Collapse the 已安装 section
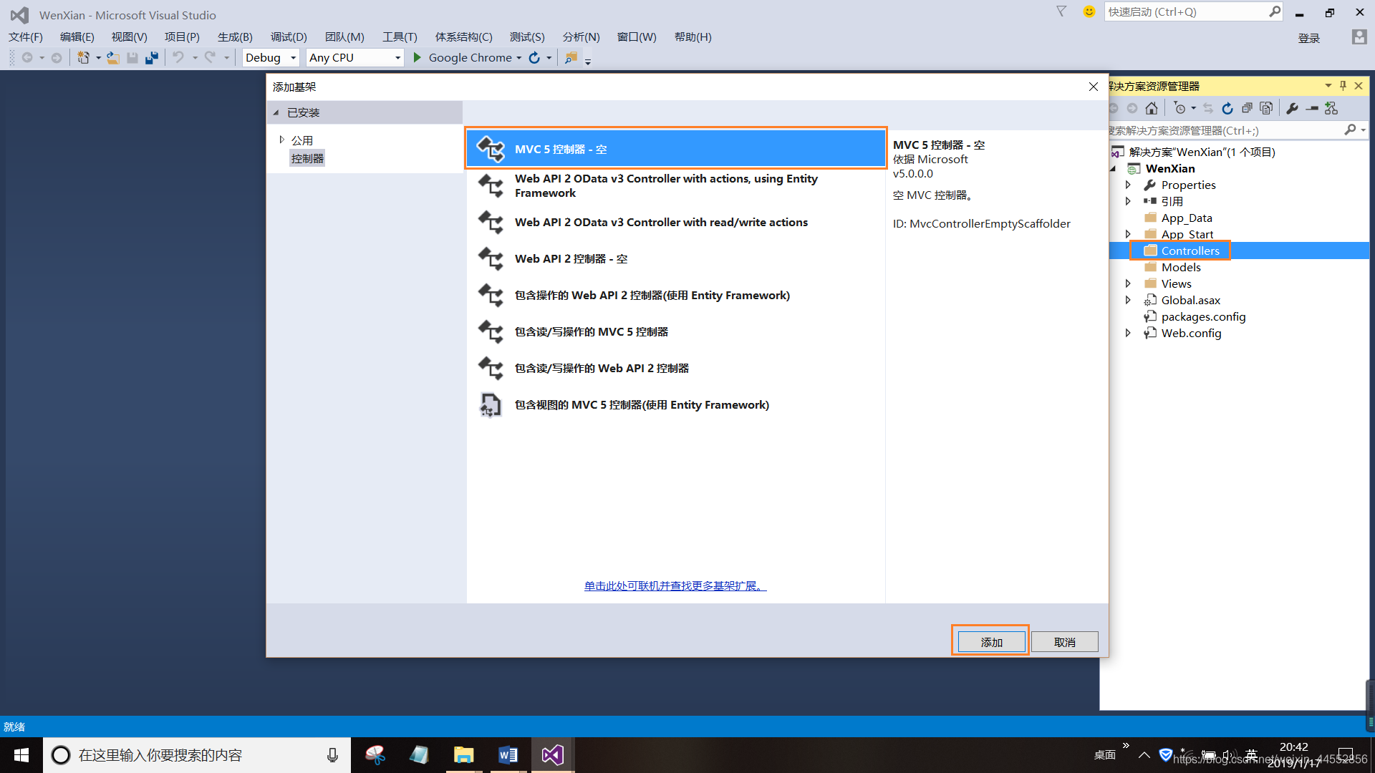1375x773 pixels. (276, 112)
